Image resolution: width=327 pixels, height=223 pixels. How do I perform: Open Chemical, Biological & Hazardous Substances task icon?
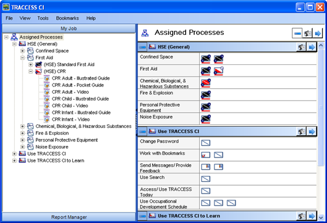pyautogui.click(x=206, y=83)
